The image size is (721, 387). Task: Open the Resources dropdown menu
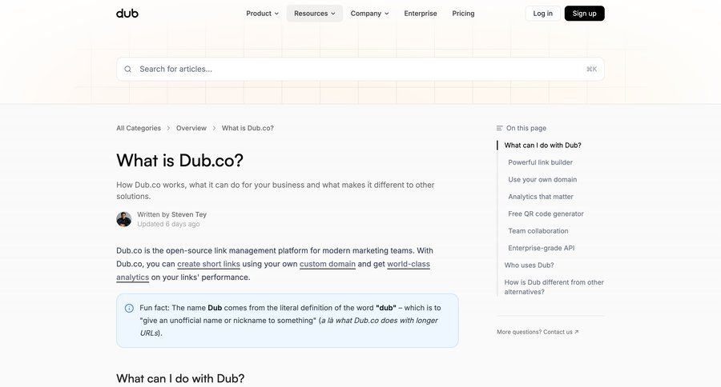coord(315,14)
